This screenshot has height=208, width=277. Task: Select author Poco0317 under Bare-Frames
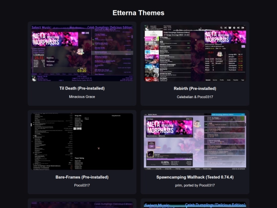tap(82, 185)
